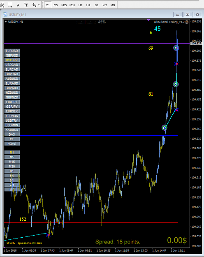The height and width of the screenshot is (257, 204).
Task: Select XAUUSD on the chart panel
Action: point(12,130)
